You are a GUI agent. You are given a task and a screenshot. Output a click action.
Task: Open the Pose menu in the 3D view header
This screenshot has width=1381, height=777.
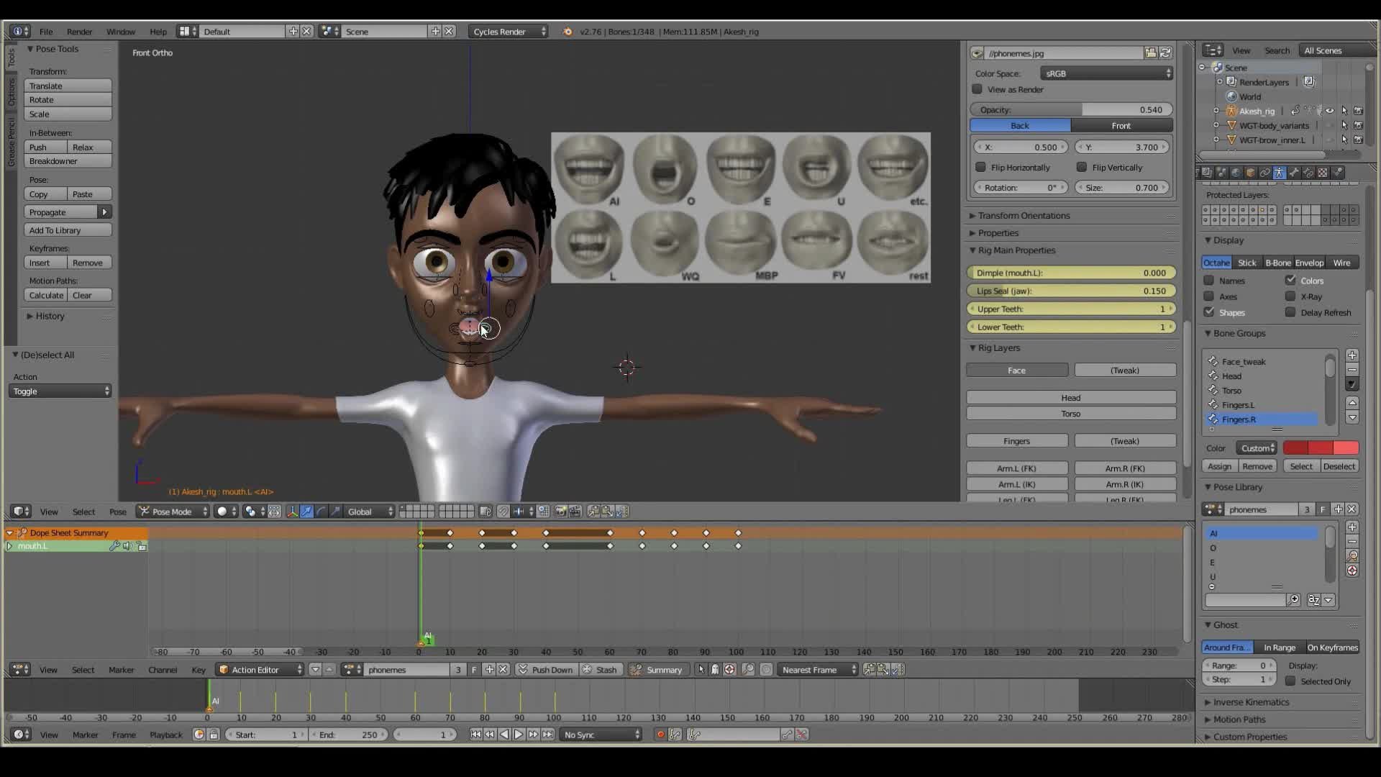click(117, 512)
